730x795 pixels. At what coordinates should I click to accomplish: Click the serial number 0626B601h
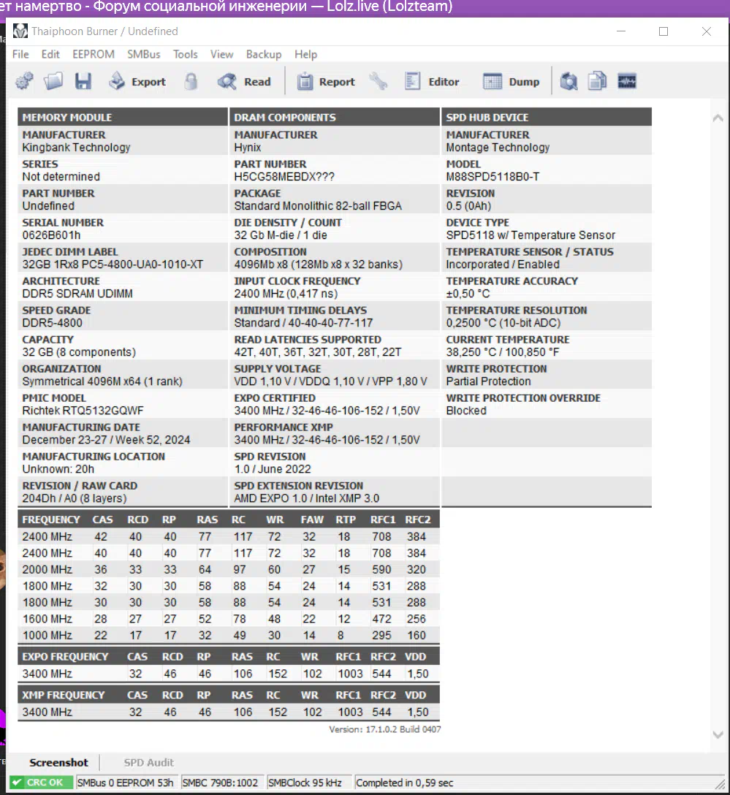[x=51, y=235]
